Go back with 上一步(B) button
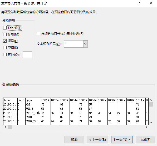This screenshot has height=146, width=157. 97,139
